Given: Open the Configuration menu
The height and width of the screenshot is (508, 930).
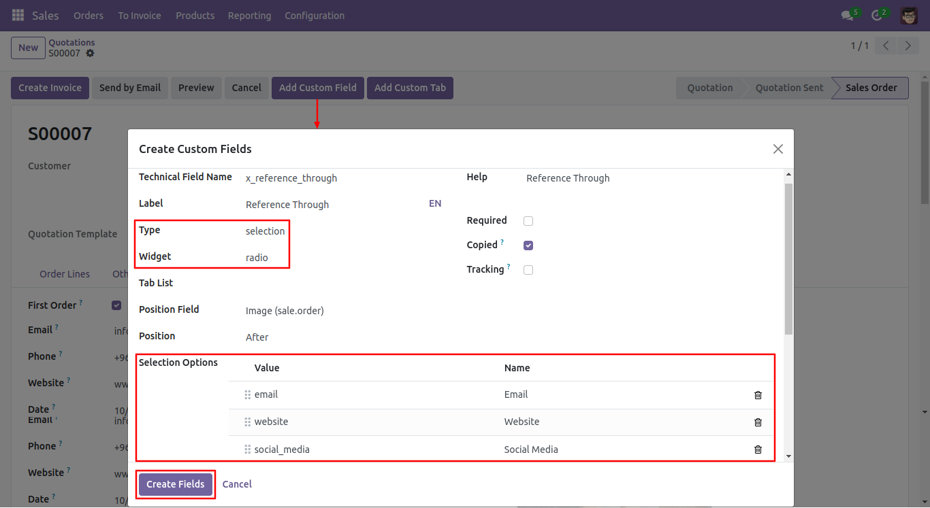Looking at the screenshot, I should coord(315,15).
